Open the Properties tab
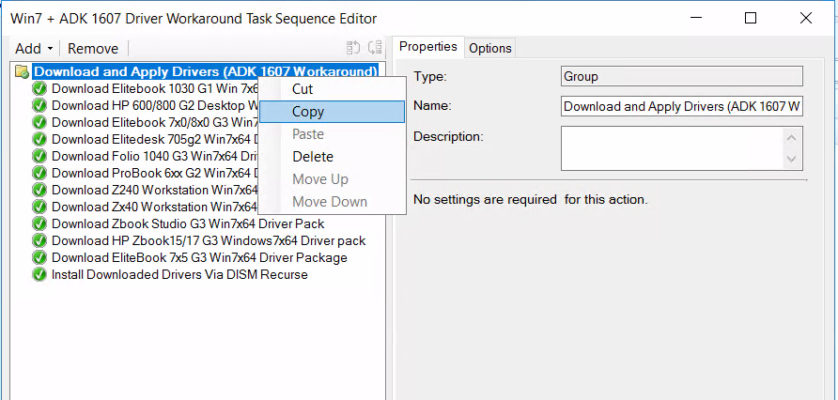The image size is (838, 400). (427, 47)
